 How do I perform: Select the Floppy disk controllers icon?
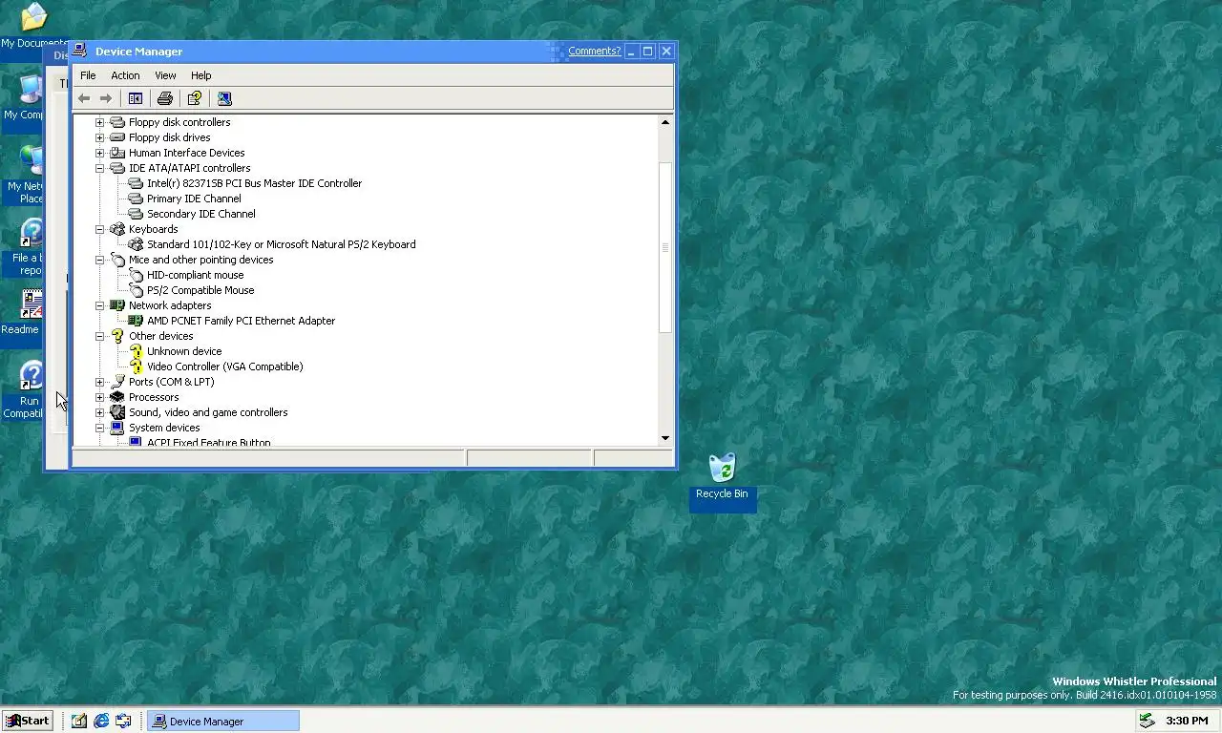click(117, 122)
